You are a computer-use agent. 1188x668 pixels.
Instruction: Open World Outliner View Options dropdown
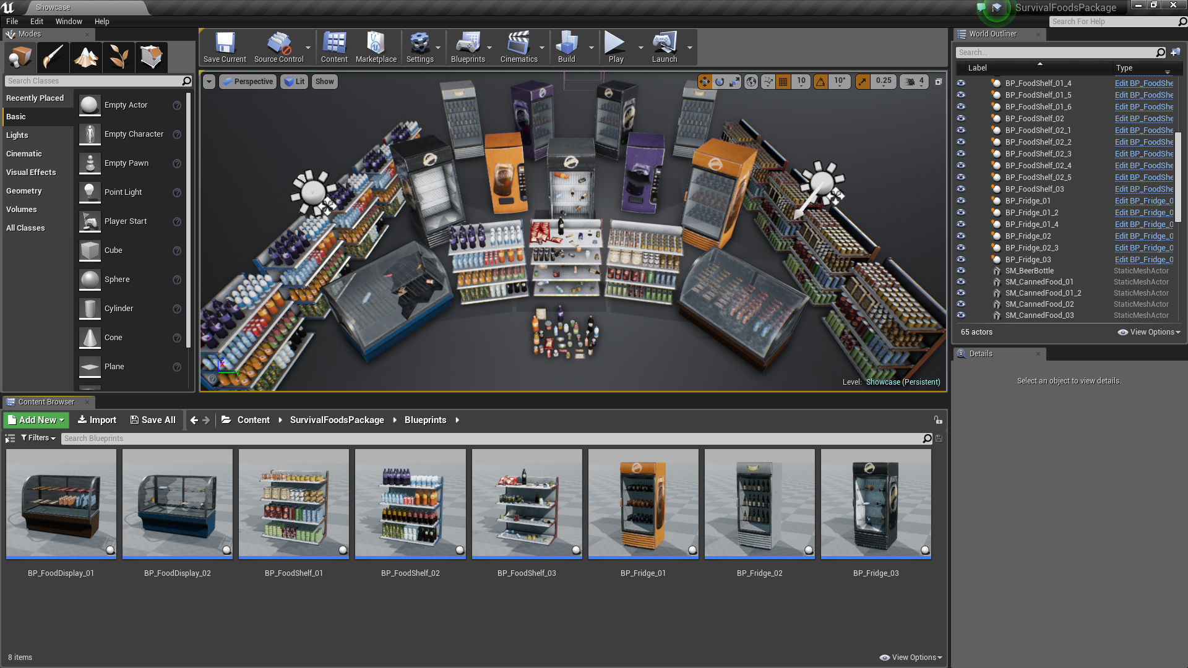pos(1149,332)
